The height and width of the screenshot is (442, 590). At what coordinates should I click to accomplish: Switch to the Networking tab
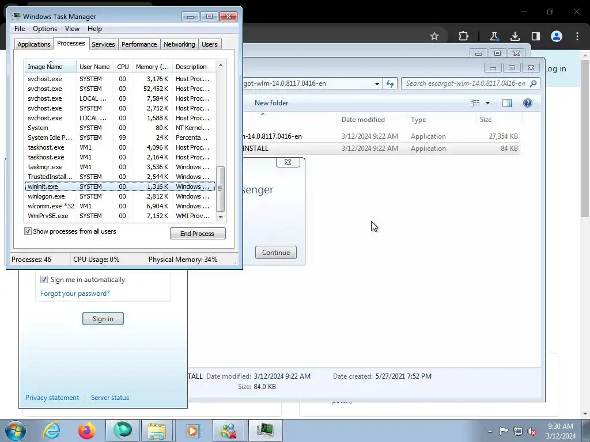tap(179, 44)
